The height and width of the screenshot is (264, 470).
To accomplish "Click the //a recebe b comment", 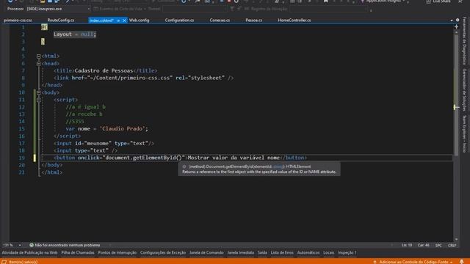I will (84, 114).
